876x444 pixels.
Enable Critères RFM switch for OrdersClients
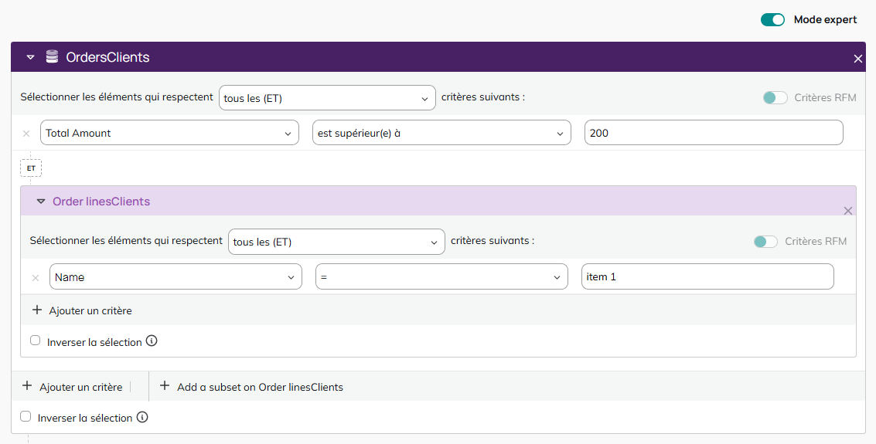tap(775, 97)
